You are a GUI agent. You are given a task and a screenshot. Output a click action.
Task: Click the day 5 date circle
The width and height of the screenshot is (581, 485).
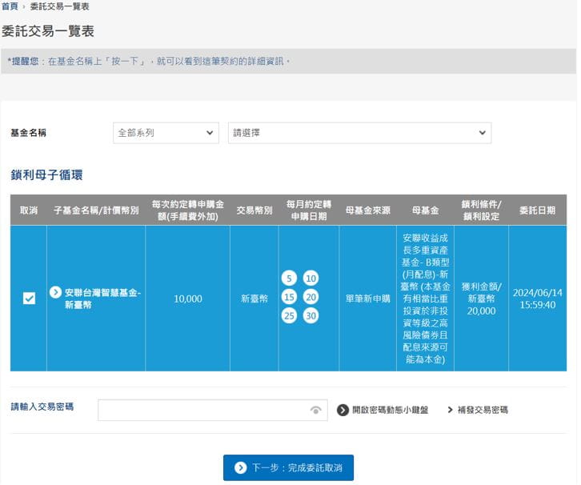(290, 279)
